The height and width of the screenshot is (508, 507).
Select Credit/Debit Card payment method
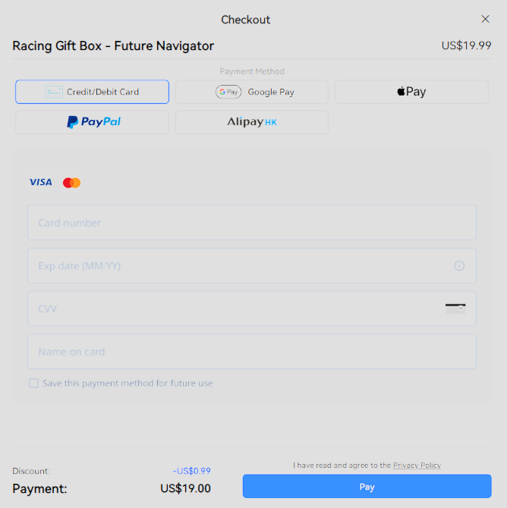[x=92, y=92]
